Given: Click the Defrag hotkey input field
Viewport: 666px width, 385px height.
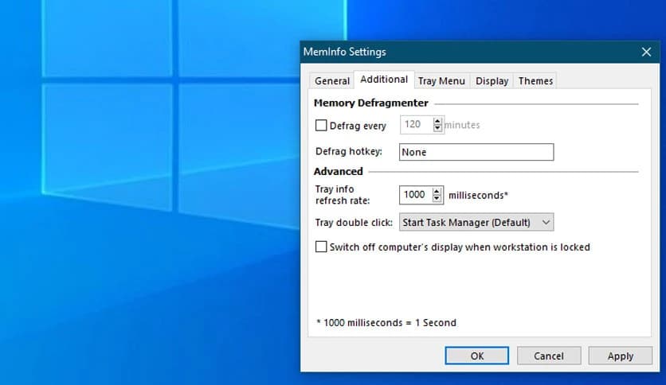Looking at the screenshot, I should pos(476,152).
